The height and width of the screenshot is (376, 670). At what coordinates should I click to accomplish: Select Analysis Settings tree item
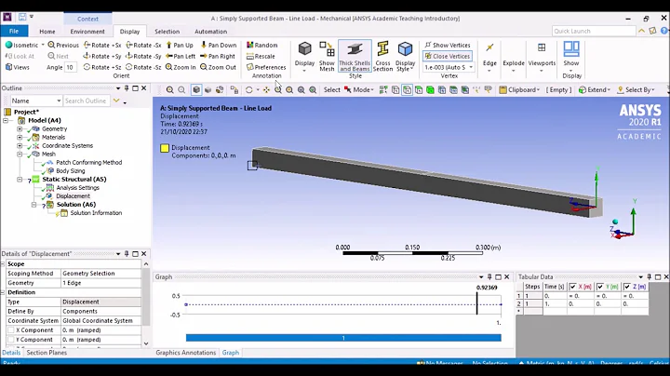[77, 188]
